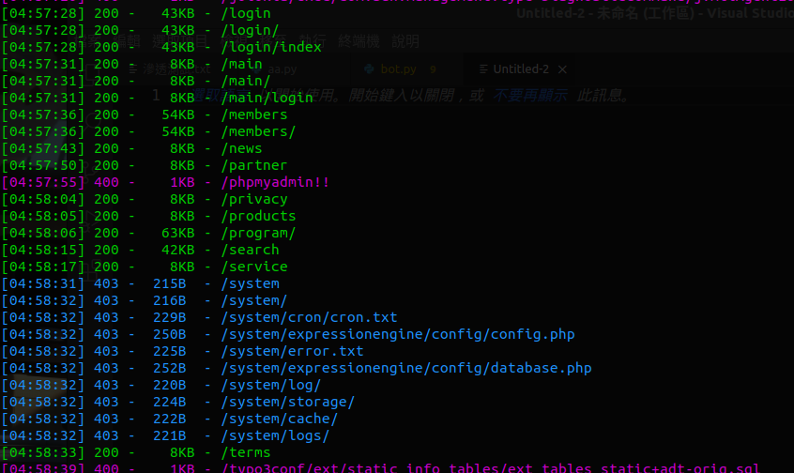The height and width of the screenshot is (473, 794).
Task: Click the 252B size value
Action: [x=170, y=368]
